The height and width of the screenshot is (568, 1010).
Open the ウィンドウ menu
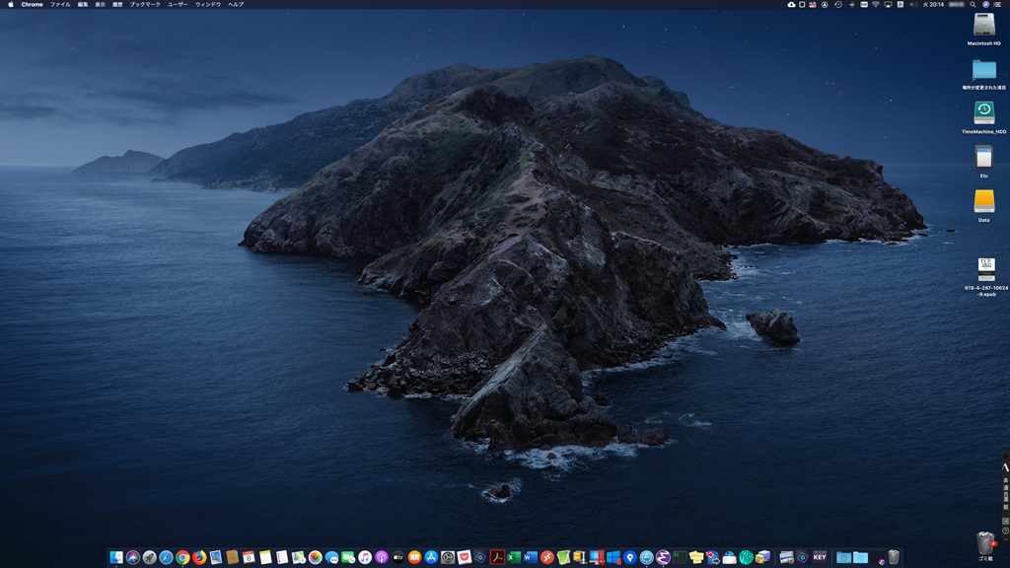(x=207, y=5)
